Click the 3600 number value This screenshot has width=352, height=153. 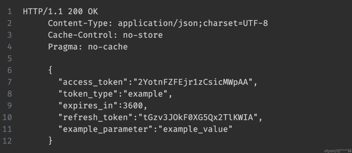(133, 106)
